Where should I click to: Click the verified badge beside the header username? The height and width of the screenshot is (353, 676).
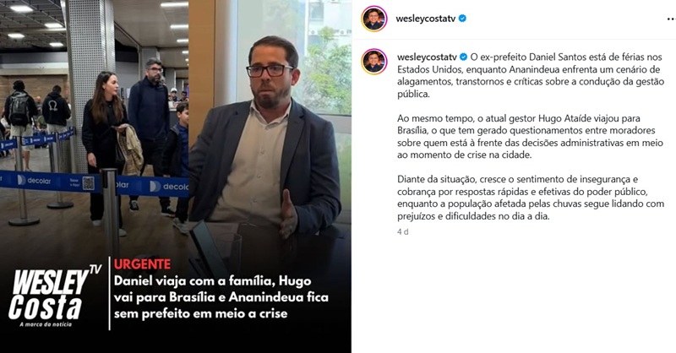pyautogui.click(x=462, y=19)
